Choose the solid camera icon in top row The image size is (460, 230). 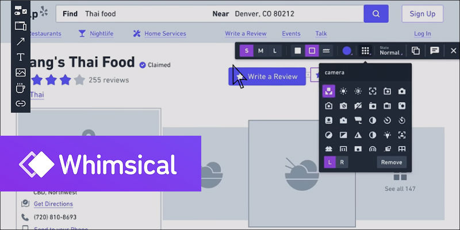pyautogui.click(x=402, y=91)
